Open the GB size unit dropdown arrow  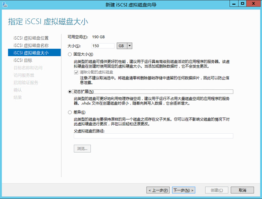(130, 46)
